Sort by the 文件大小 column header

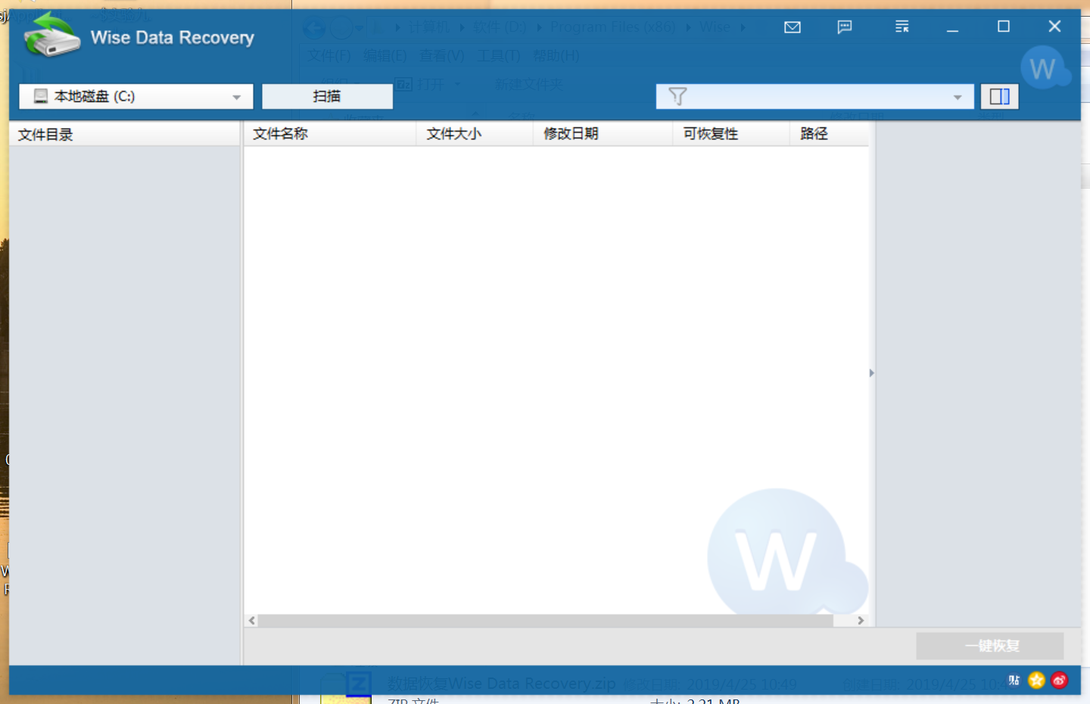click(x=475, y=134)
